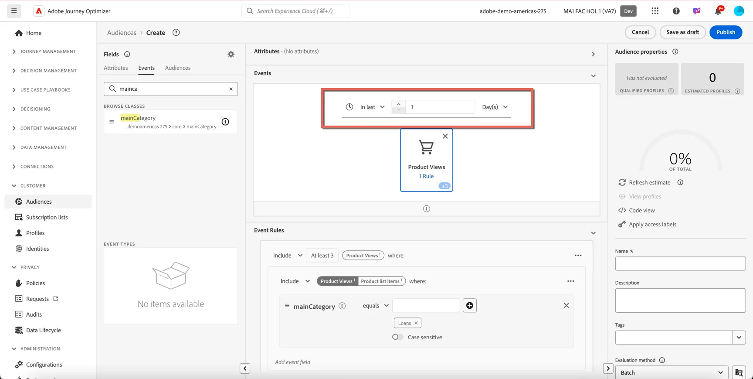Screen dimensions: 753x379
Task: Click Save as draft
Action: pos(682,32)
